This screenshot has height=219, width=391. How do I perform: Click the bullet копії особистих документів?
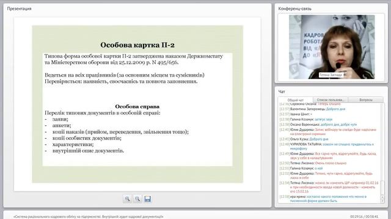[87, 138]
